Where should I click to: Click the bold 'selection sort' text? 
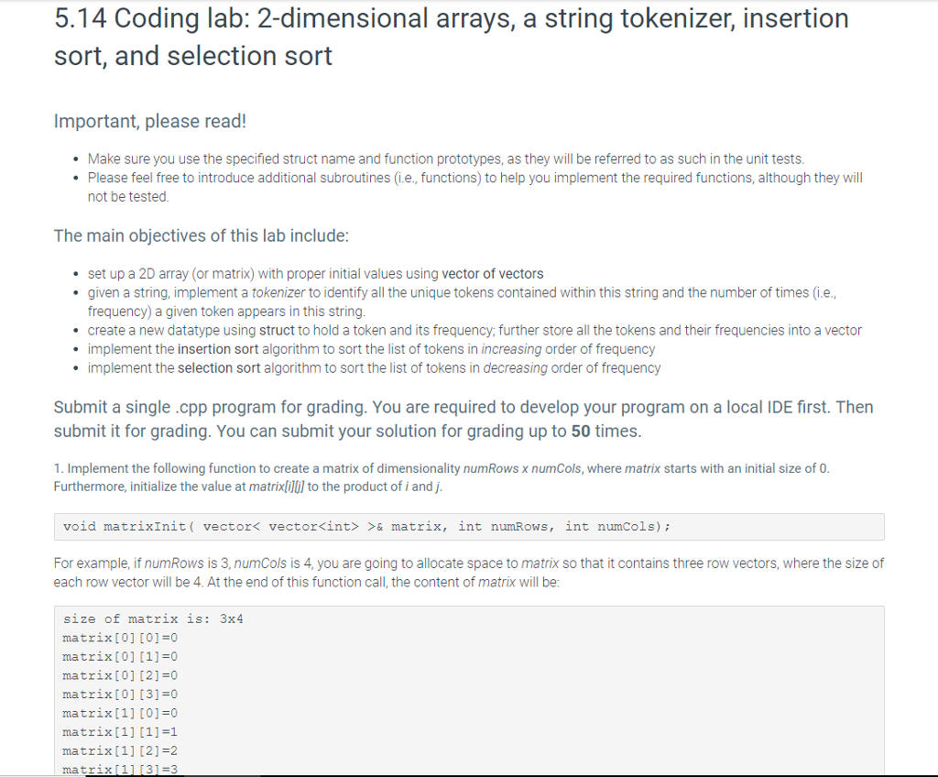219,368
